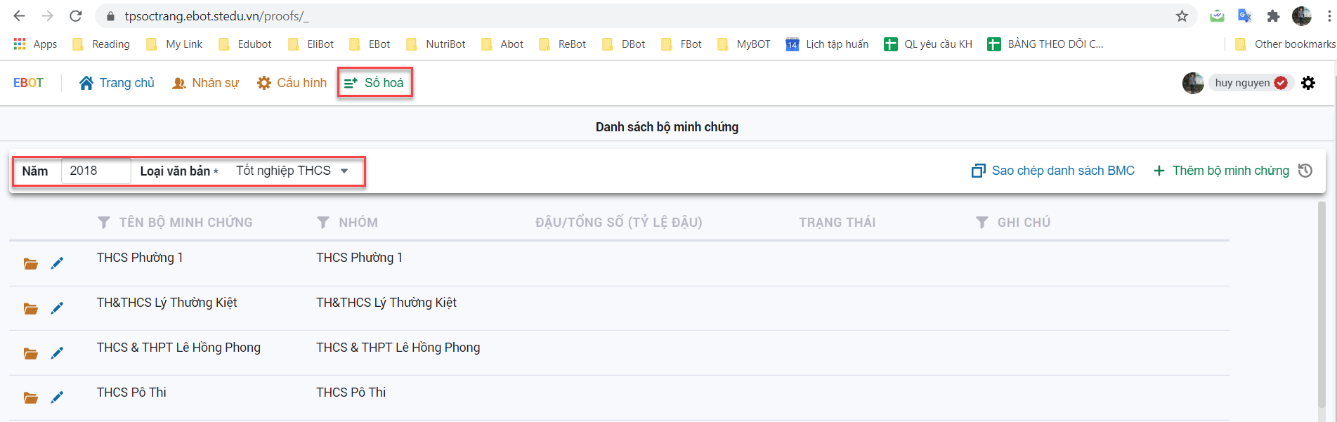Click pencil icon for THCS Pô Thi

pos(57,397)
